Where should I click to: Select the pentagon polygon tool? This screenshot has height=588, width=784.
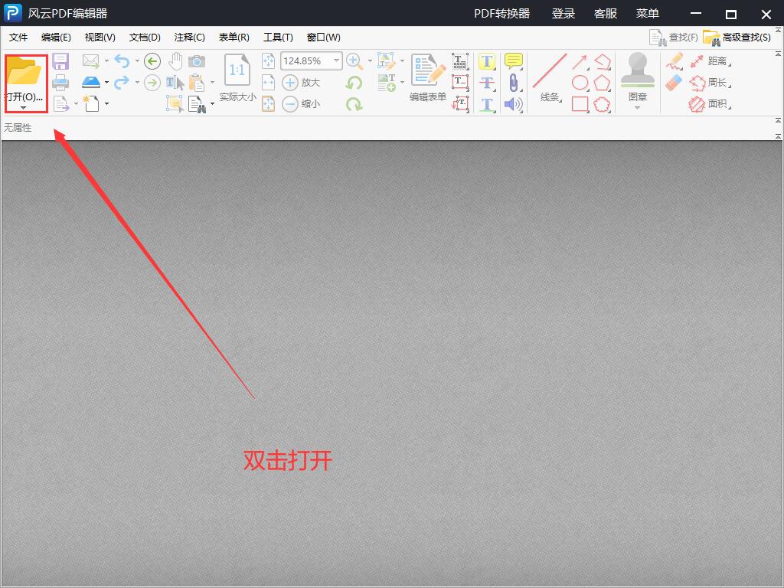(x=603, y=83)
